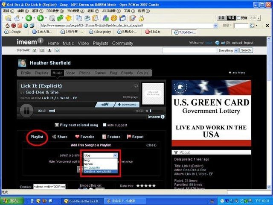Open the 編輯 menu
Viewport: 273px width, 205px height.
coord(23,11)
